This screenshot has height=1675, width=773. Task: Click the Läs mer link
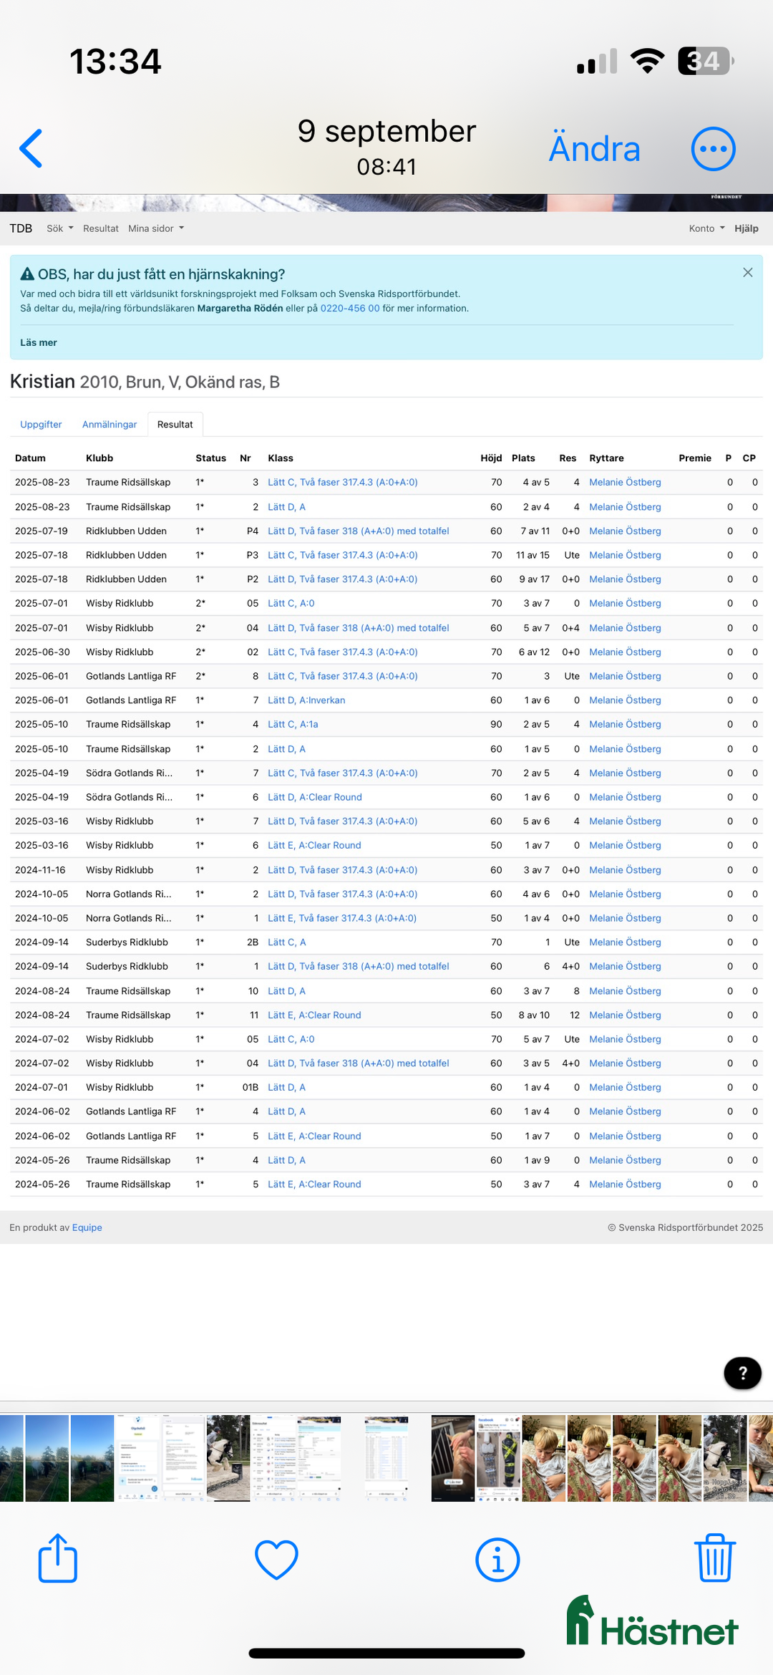click(39, 343)
